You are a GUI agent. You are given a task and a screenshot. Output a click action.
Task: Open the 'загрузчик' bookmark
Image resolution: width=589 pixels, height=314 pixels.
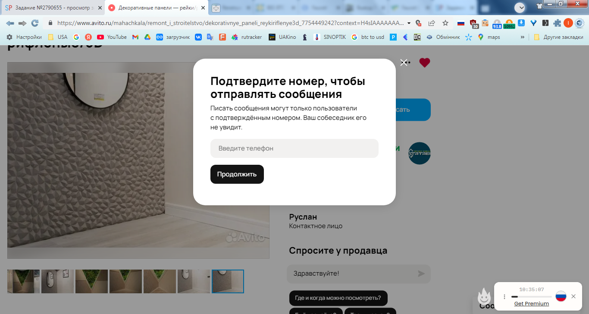173,37
